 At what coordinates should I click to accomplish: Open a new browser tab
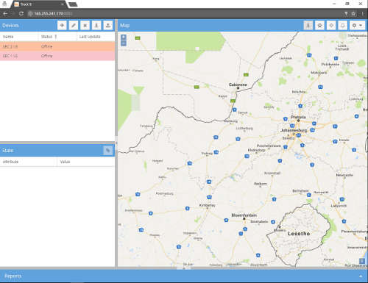(x=73, y=4)
